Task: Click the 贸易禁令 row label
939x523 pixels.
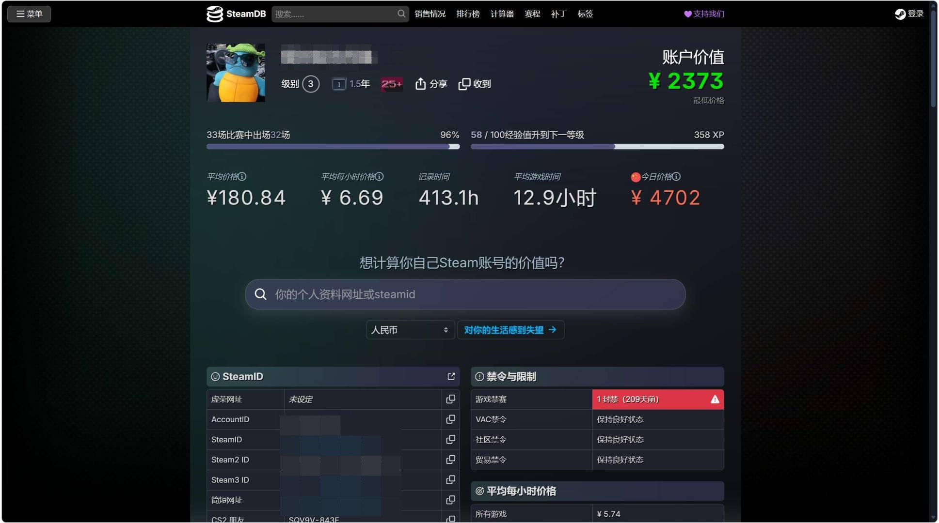Action: click(x=491, y=460)
